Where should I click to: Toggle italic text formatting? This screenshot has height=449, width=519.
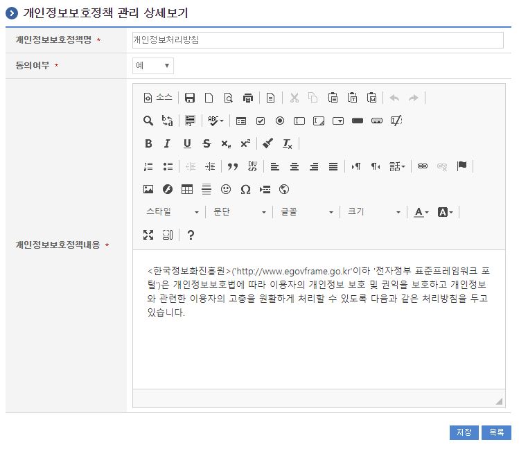coord(167,143)
